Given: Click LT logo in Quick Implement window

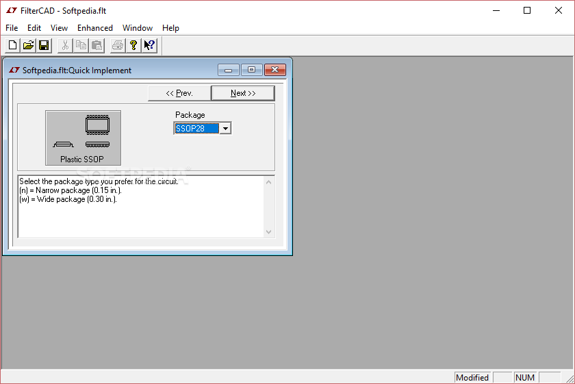Looking at the screenshot, I should (x=14, y=70).
